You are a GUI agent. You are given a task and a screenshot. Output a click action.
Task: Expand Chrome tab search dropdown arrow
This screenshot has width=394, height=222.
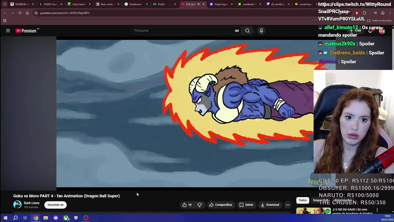coord(5,4)
